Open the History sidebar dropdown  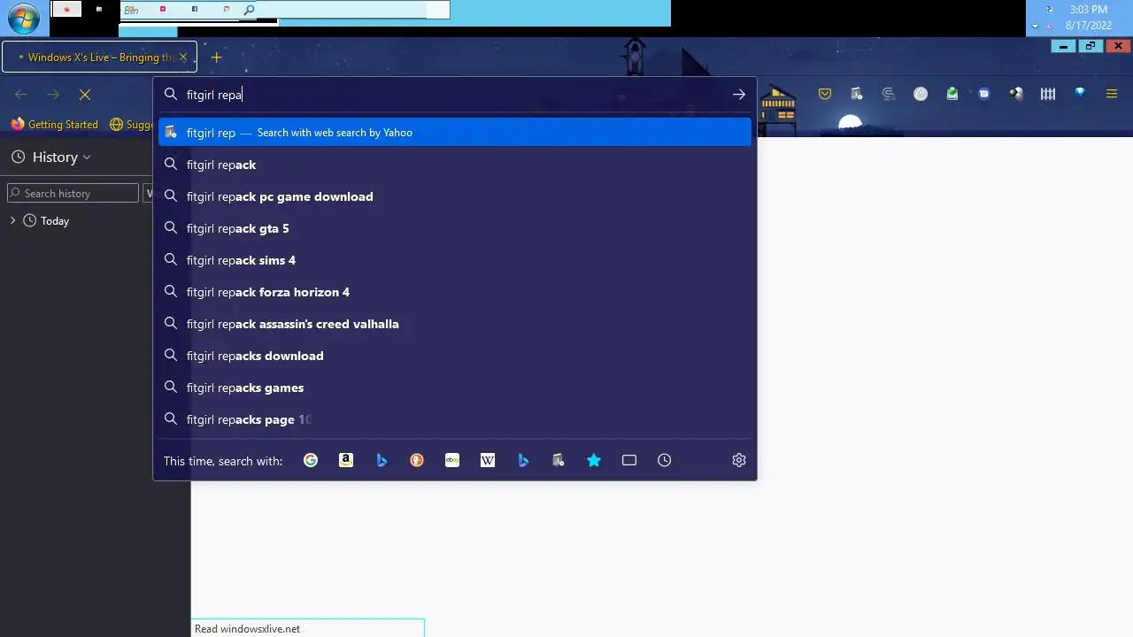coord(50,157)
